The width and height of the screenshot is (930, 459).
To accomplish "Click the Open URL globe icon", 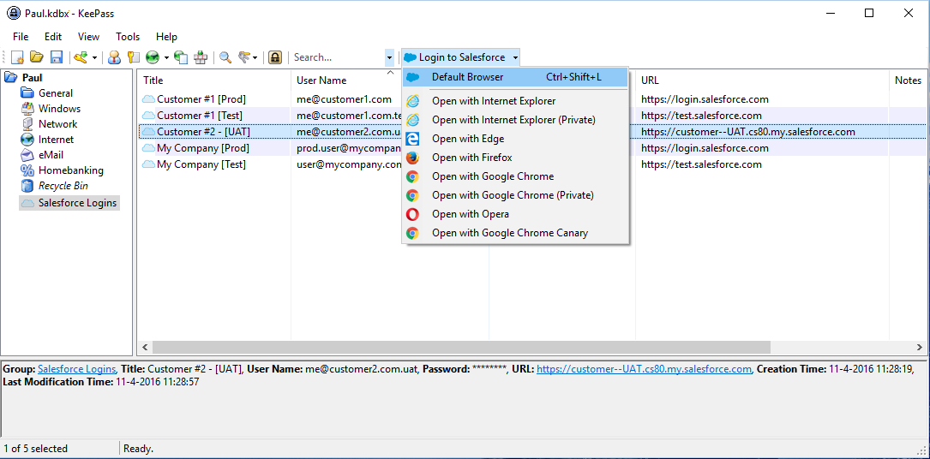I will click(x=153, y=57).
